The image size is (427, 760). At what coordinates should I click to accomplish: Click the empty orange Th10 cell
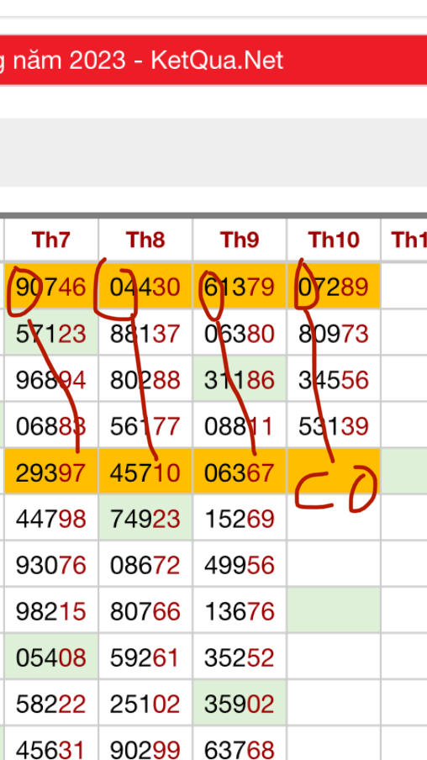pyautogui.click(x=334, y=472)
